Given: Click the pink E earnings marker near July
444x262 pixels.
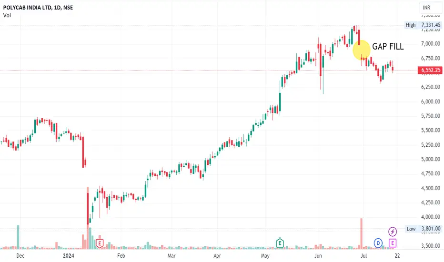Looking at the screenshot, I should pyautogui.click(x=393, y=243).
